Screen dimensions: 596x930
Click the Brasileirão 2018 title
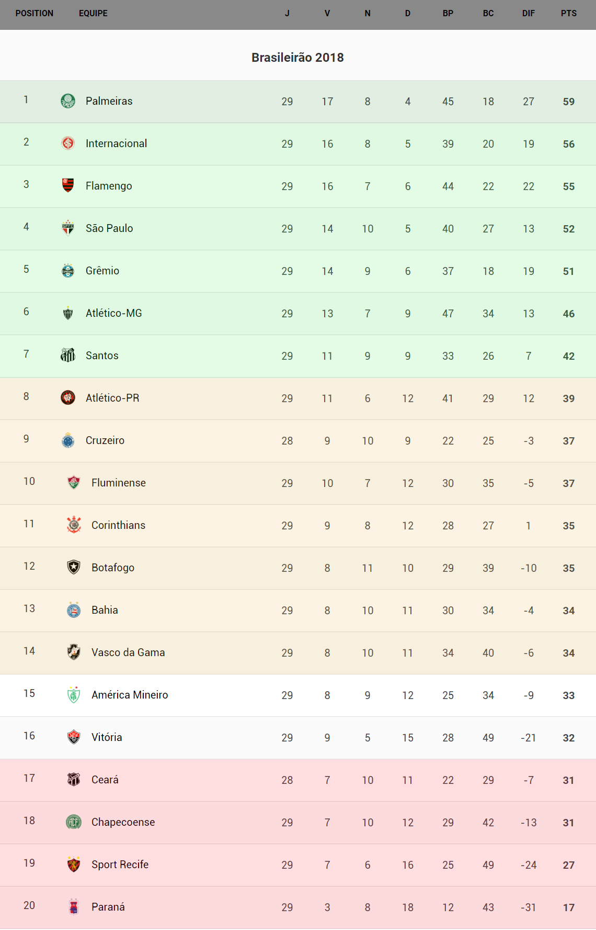[x=297, y=58]
